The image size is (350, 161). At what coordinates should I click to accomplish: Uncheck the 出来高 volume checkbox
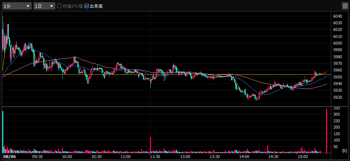pos(87,6)
